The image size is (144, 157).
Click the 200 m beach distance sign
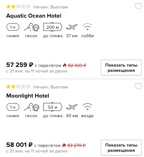click(x=53, y=27)
